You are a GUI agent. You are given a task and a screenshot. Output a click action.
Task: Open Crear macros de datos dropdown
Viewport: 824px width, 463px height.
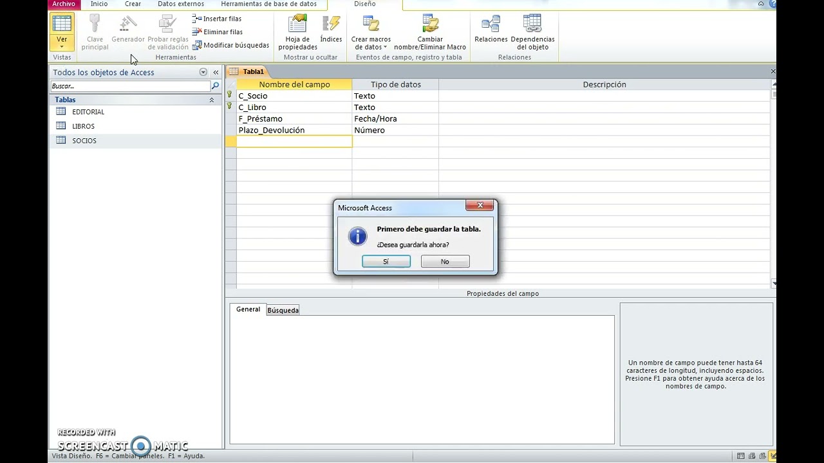(371, 32)
